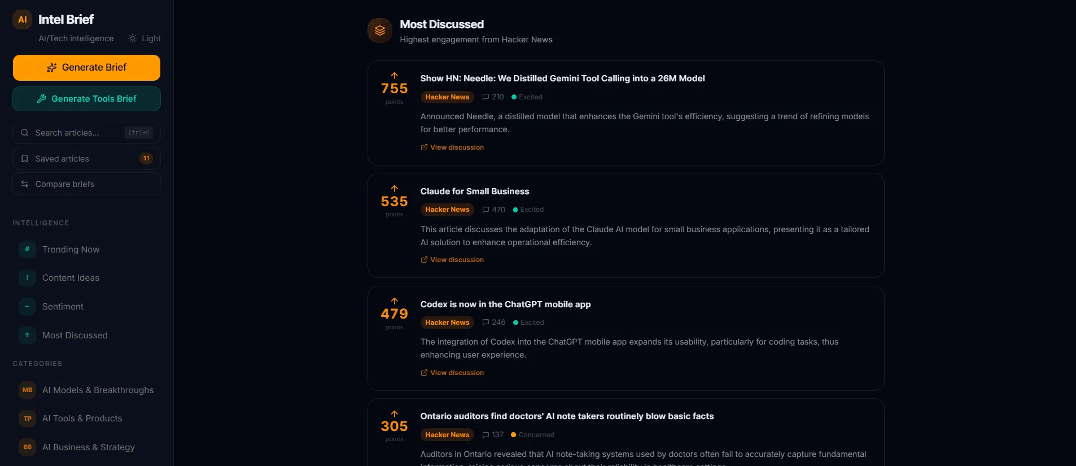Select Content Ideas icon

coord(27,278)
